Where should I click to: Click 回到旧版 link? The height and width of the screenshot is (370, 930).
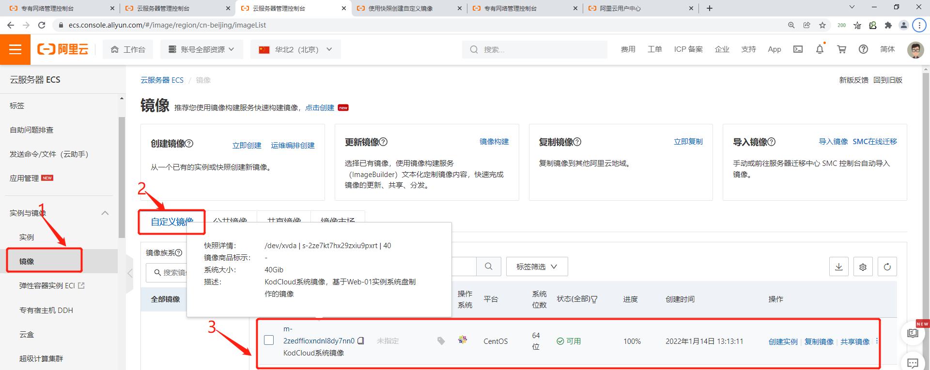(x=888, y=80)
